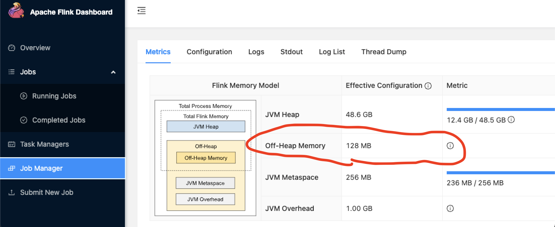
Task: Open Running Jobs in sidebar
Action: (x=54, y=96)
